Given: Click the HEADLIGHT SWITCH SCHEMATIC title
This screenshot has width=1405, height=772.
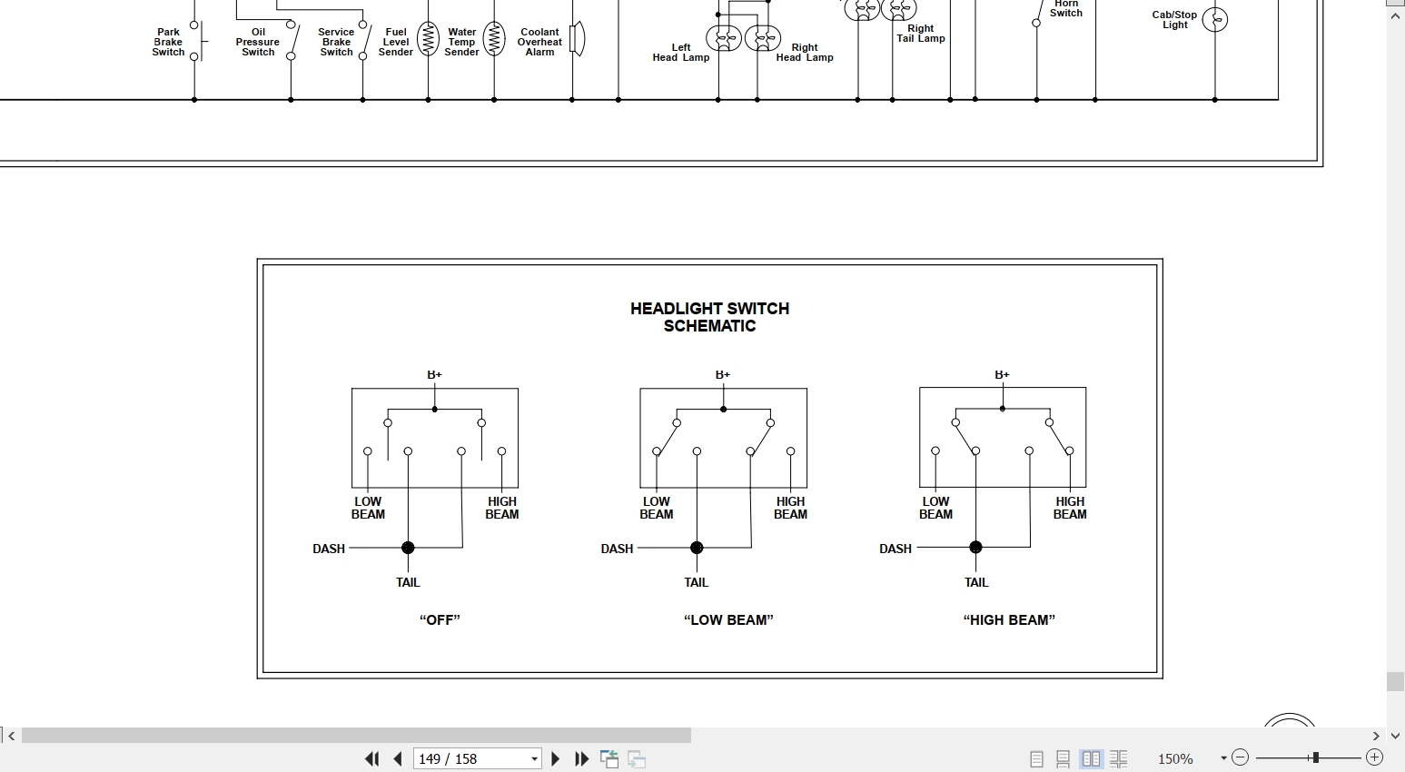Looking at the screenshot, I should coord(710,317).
